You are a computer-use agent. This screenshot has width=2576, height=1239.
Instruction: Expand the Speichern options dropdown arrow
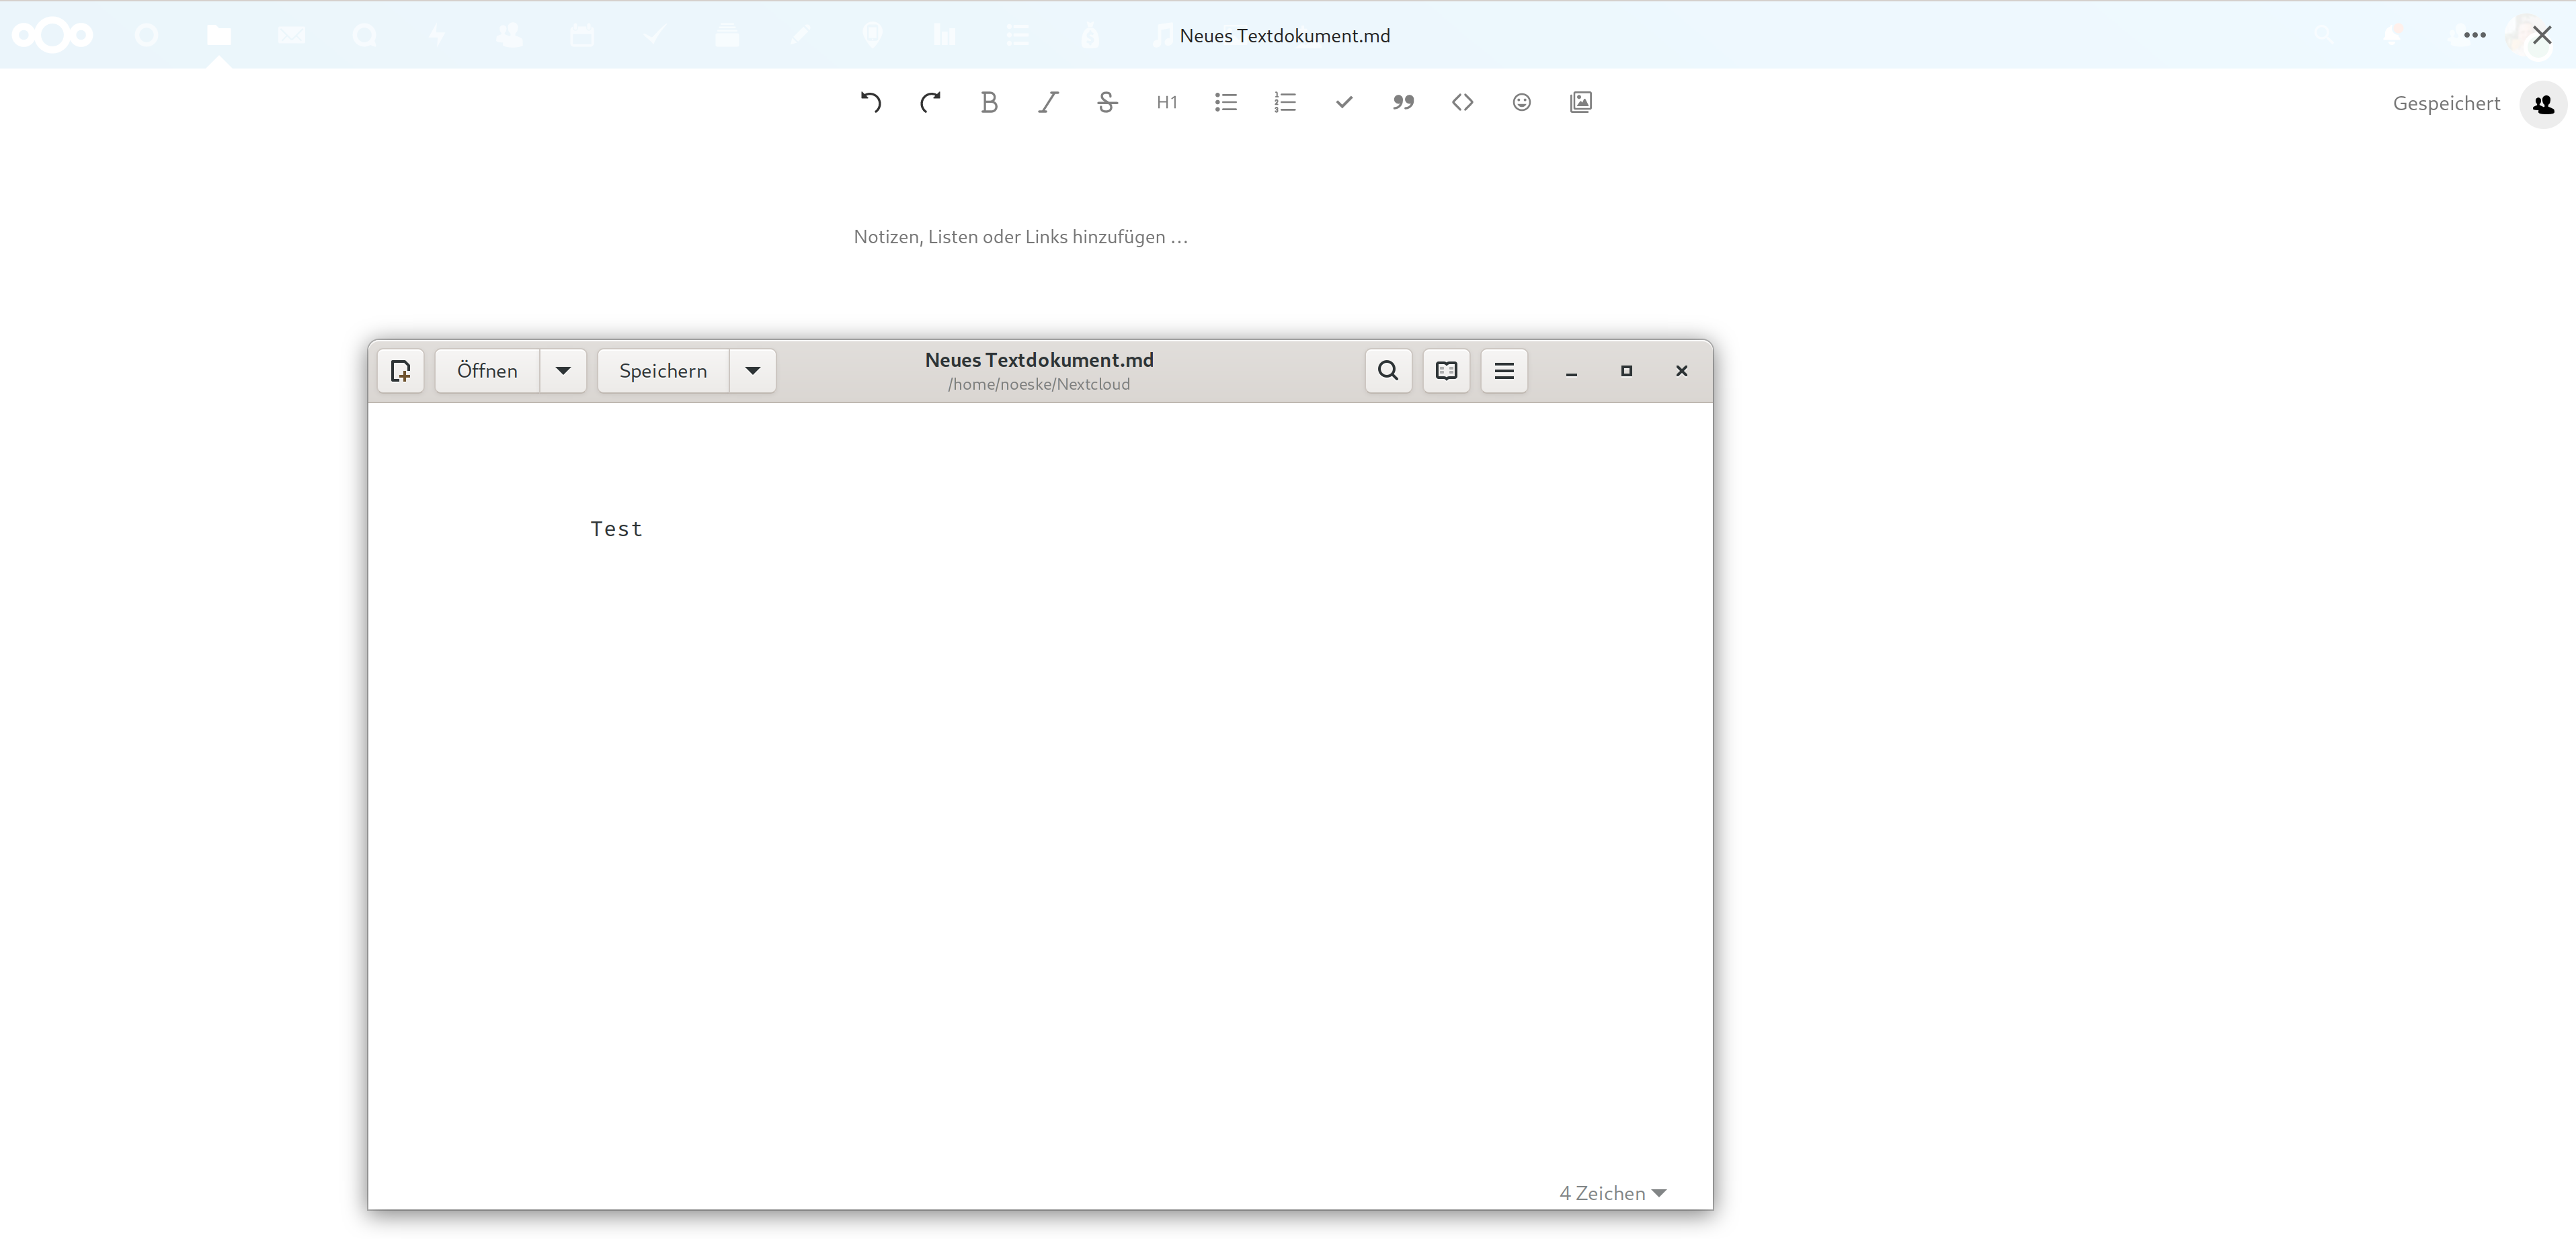753,371
